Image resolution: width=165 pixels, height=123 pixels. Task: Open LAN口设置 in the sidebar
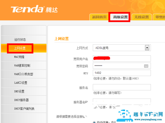tap(24, 83)
